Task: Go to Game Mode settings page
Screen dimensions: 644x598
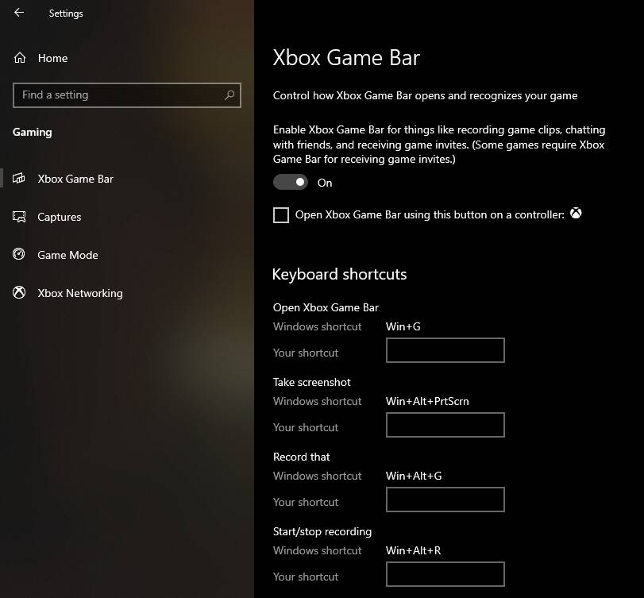Action: point(67,255)
